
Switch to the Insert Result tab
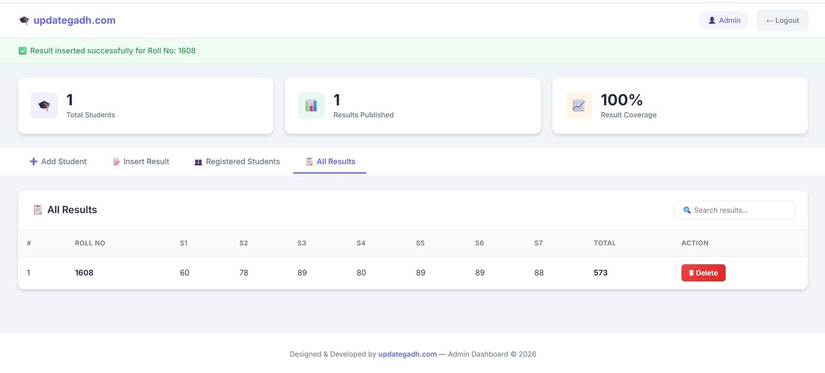(x=141, y=162)
